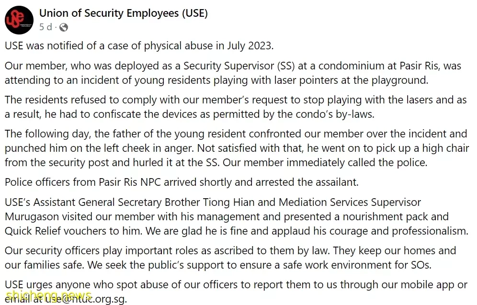
Task: Click the red USE logo avatar
Action: [19, 20]
